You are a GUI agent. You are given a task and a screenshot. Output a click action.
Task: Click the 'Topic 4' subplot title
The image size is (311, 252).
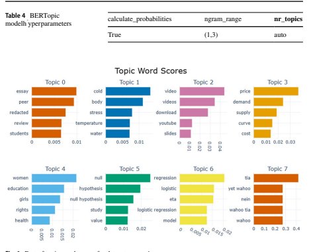pyautogui.click(x=55, y=169)
